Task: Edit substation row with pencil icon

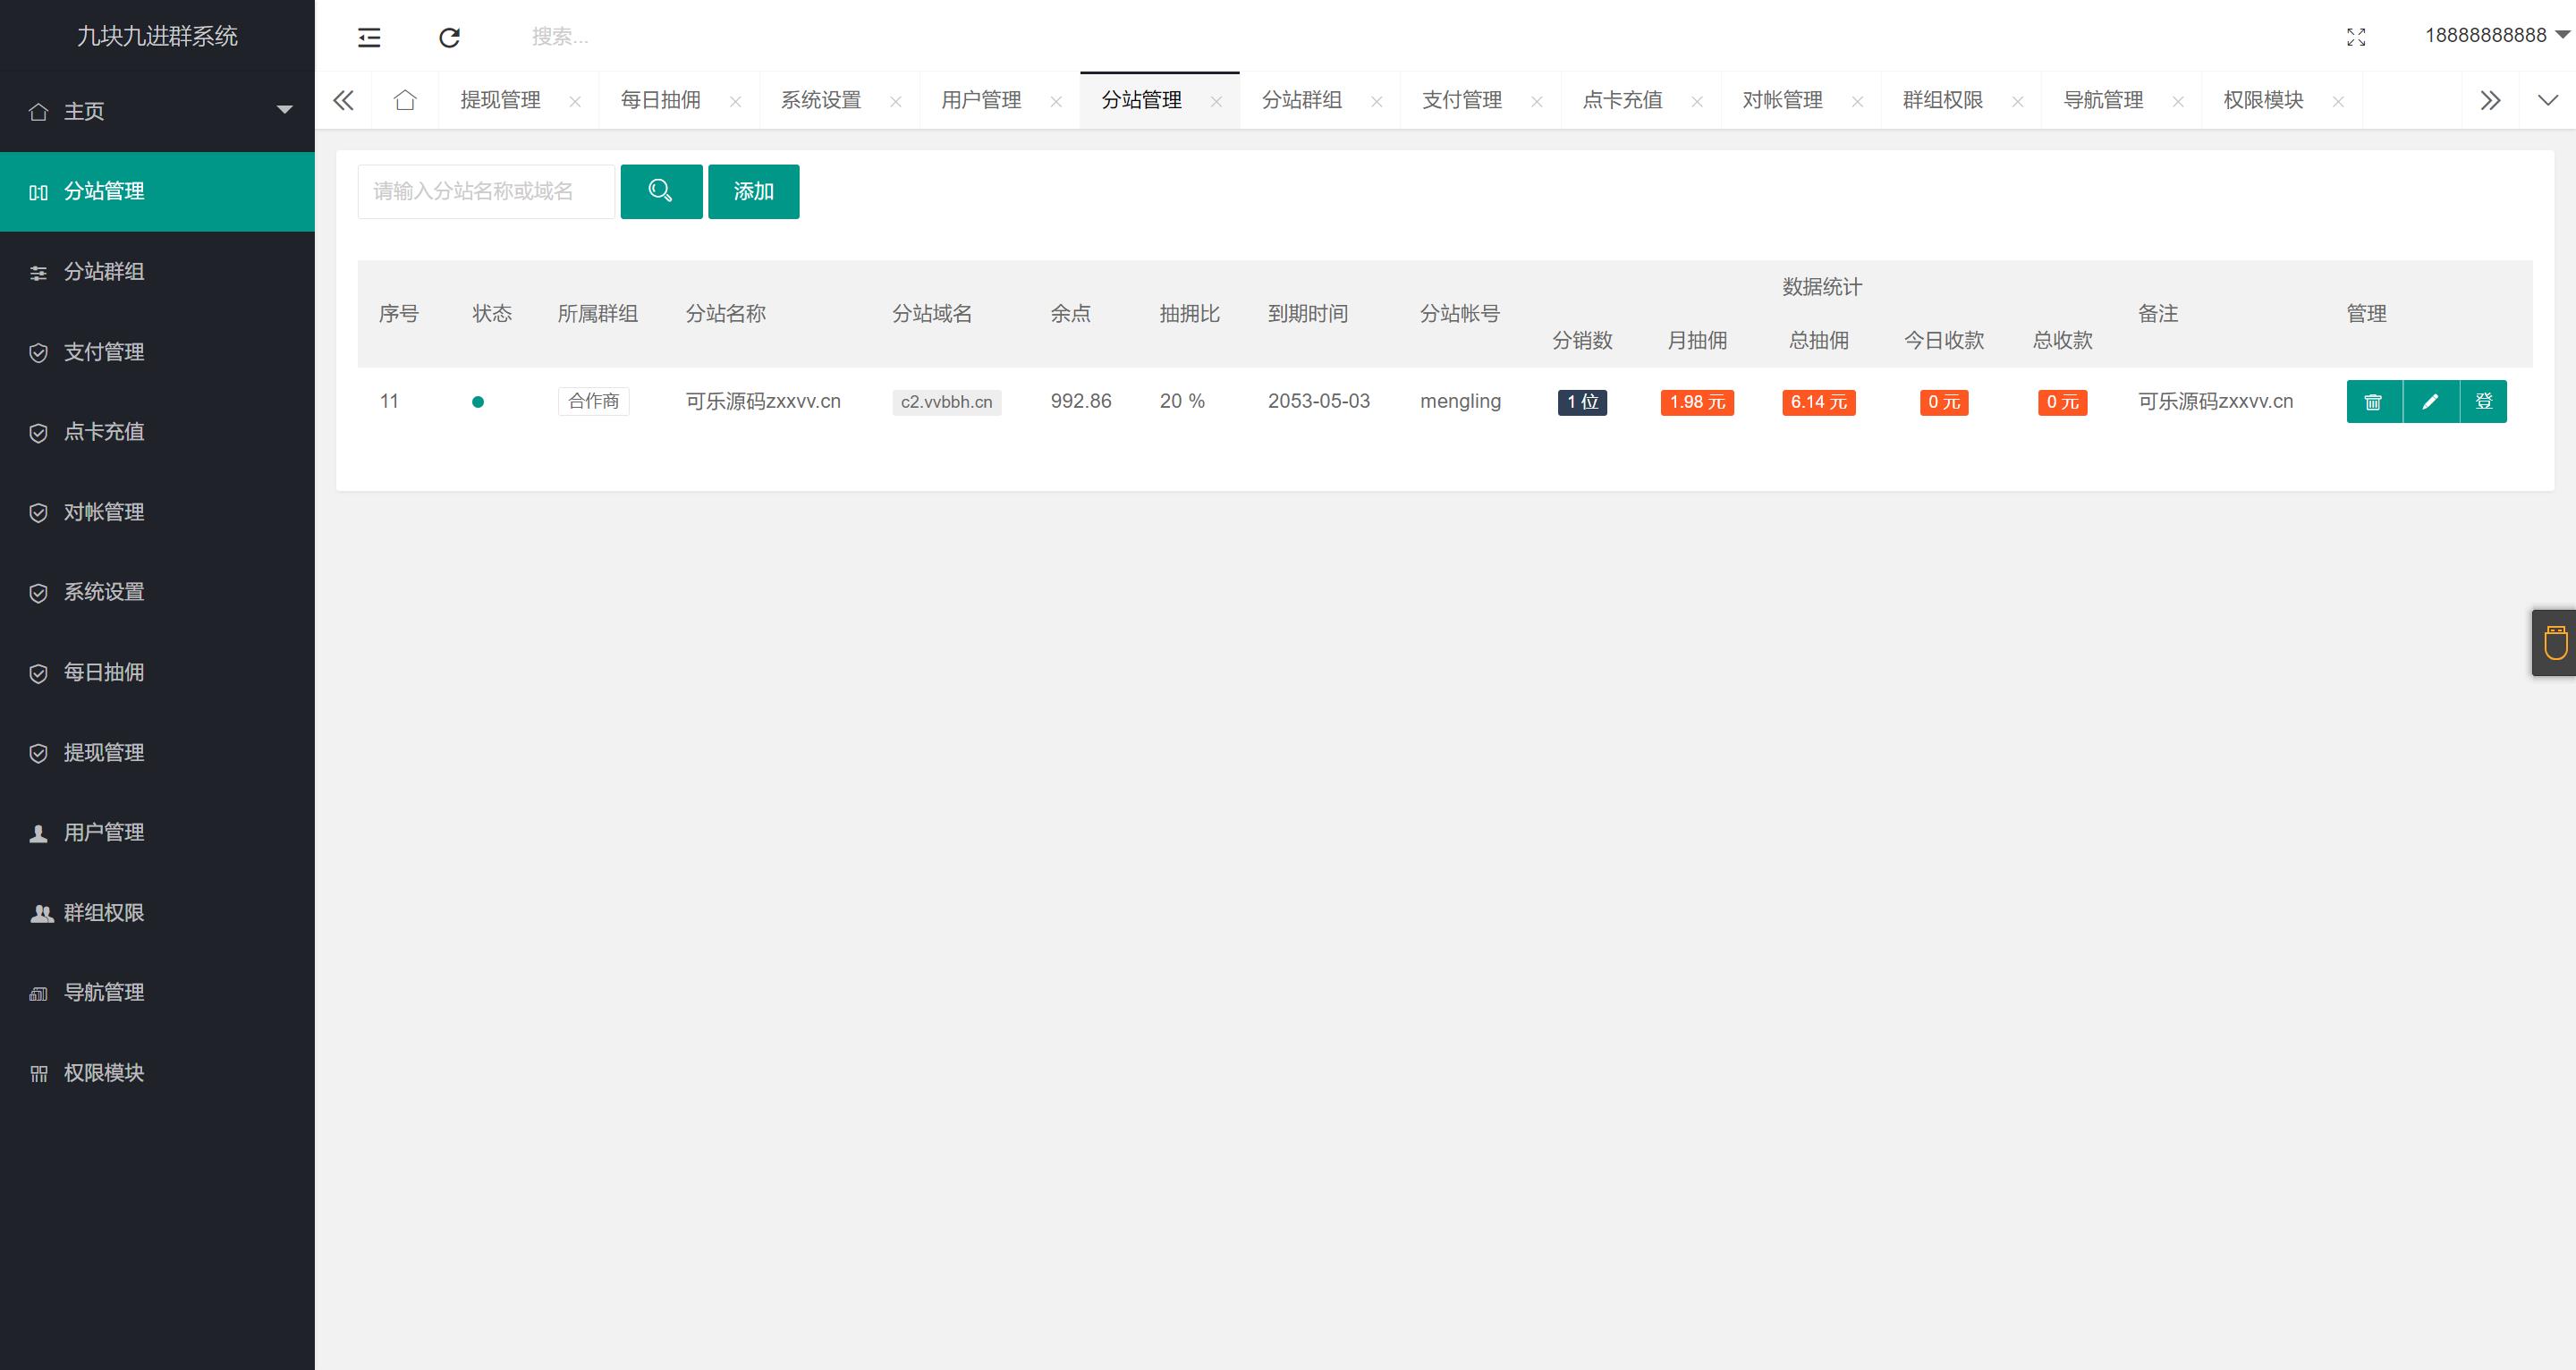Action: 2430,402
